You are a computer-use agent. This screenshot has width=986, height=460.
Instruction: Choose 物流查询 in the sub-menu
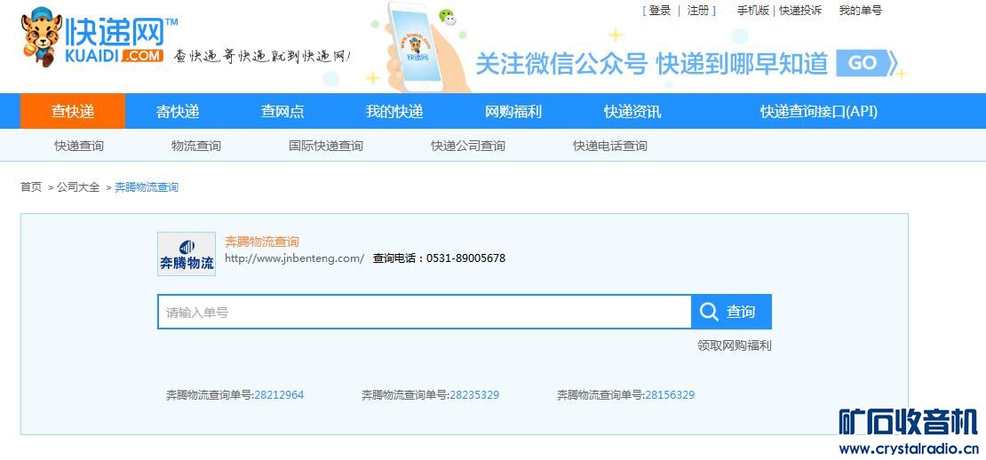coord(196,146)
